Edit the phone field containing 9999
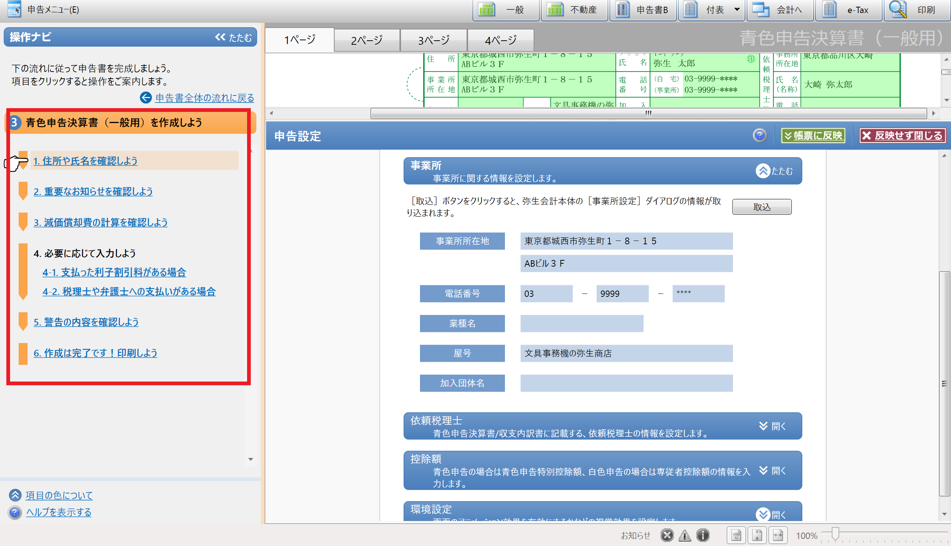The height and width of the screenshot is (546, 951). tap(622, 294)
